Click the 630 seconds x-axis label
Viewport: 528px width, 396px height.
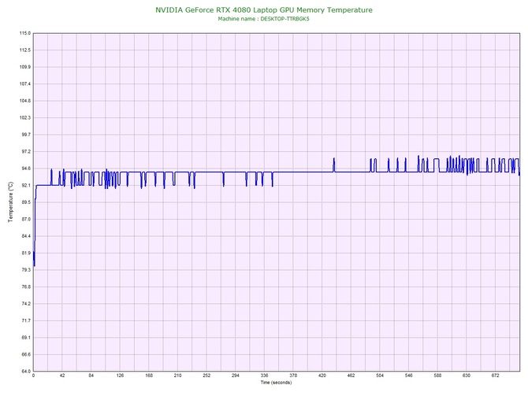click(467, 376)
